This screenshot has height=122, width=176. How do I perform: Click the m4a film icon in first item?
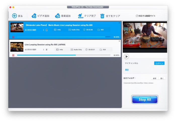point(55,30)
